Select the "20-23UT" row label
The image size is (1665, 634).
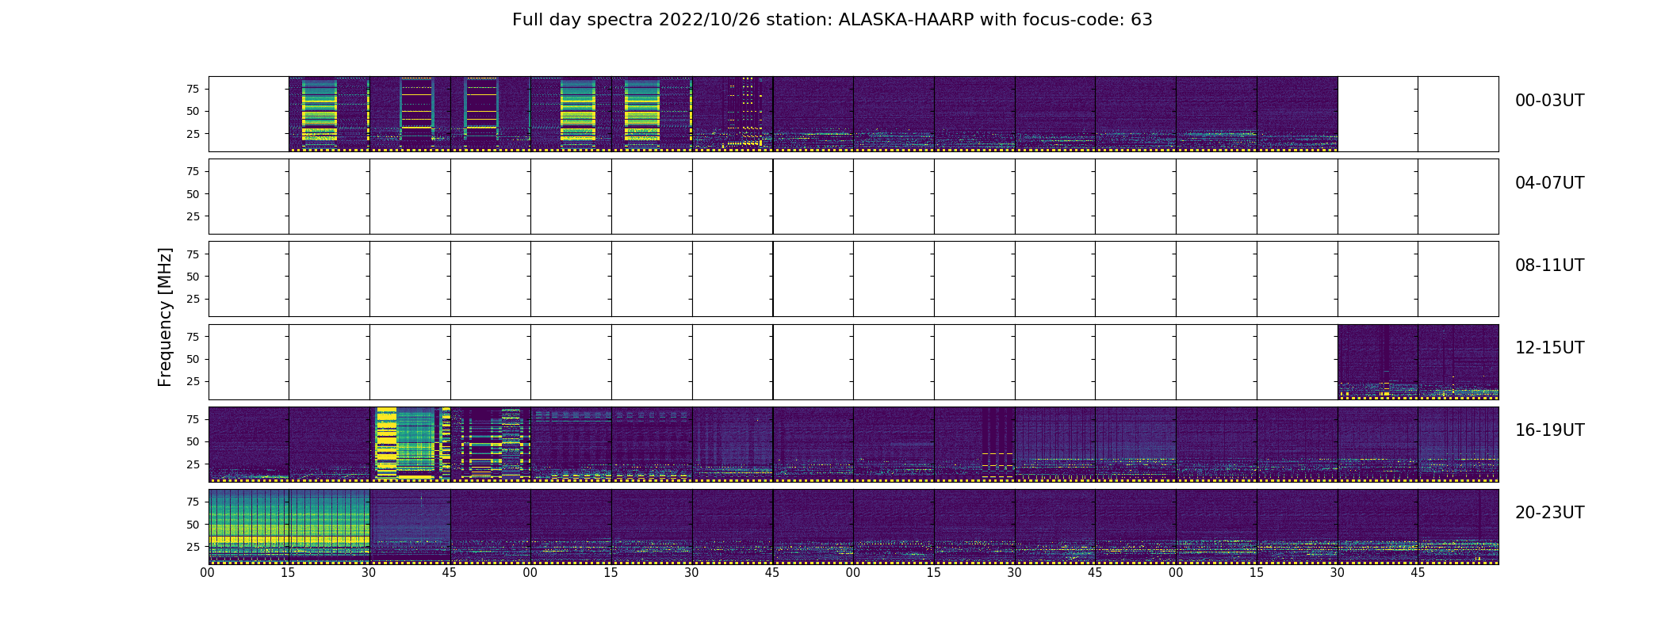click(1549, 513)
